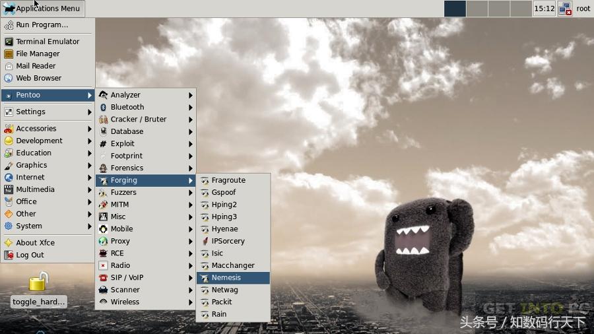Switch to the second workspace in pager
This screenshot has width=594, height=334.
pyautogui.click(x=477, y=9)
